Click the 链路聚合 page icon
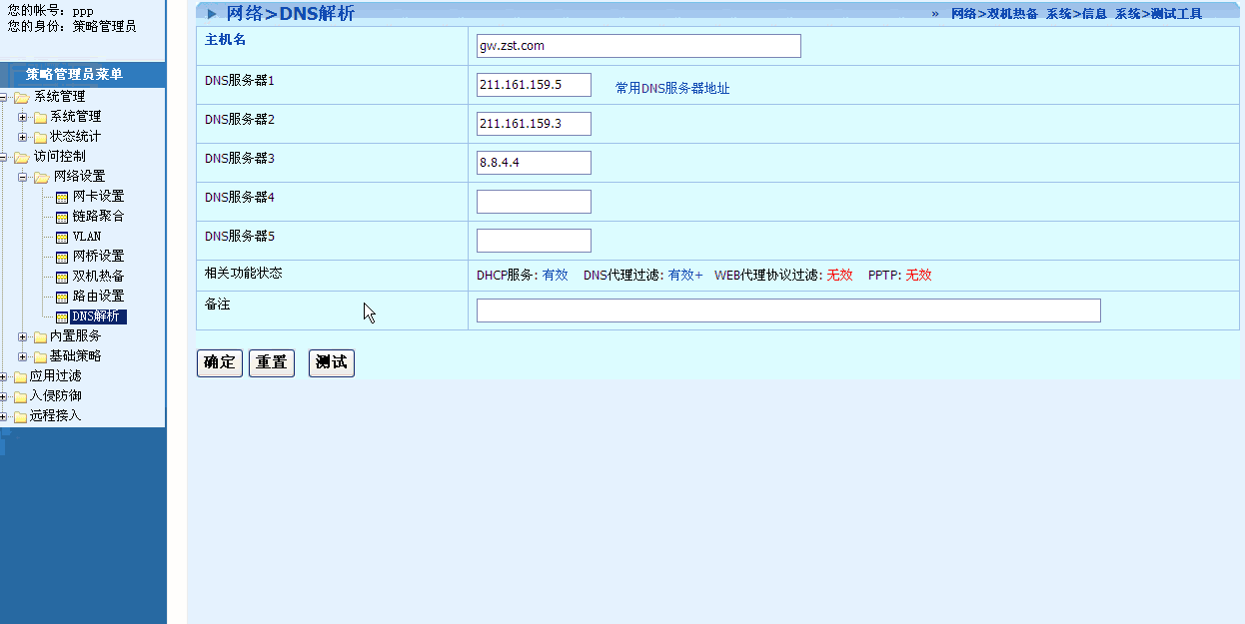The width and height of the screenshot is (1245, 624). pos(62,217)
